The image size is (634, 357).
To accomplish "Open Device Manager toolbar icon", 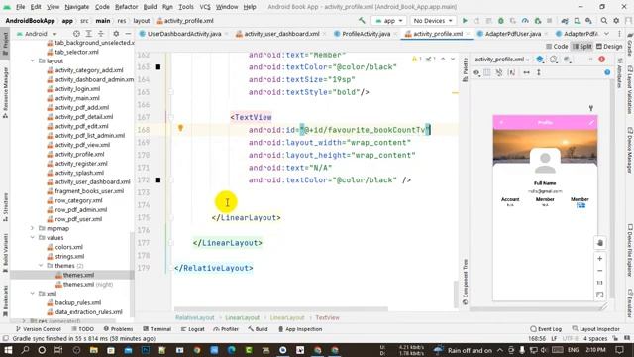I will pos(577,21).
